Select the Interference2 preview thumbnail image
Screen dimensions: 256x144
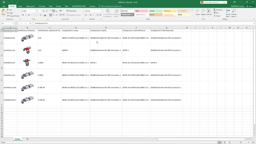click(27, 50)
